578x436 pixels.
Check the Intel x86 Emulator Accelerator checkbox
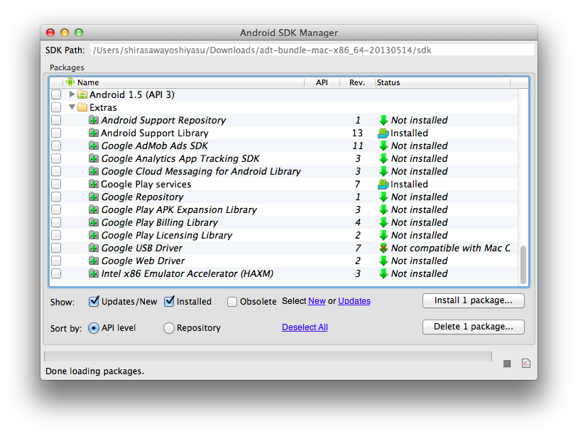point(56,273)
